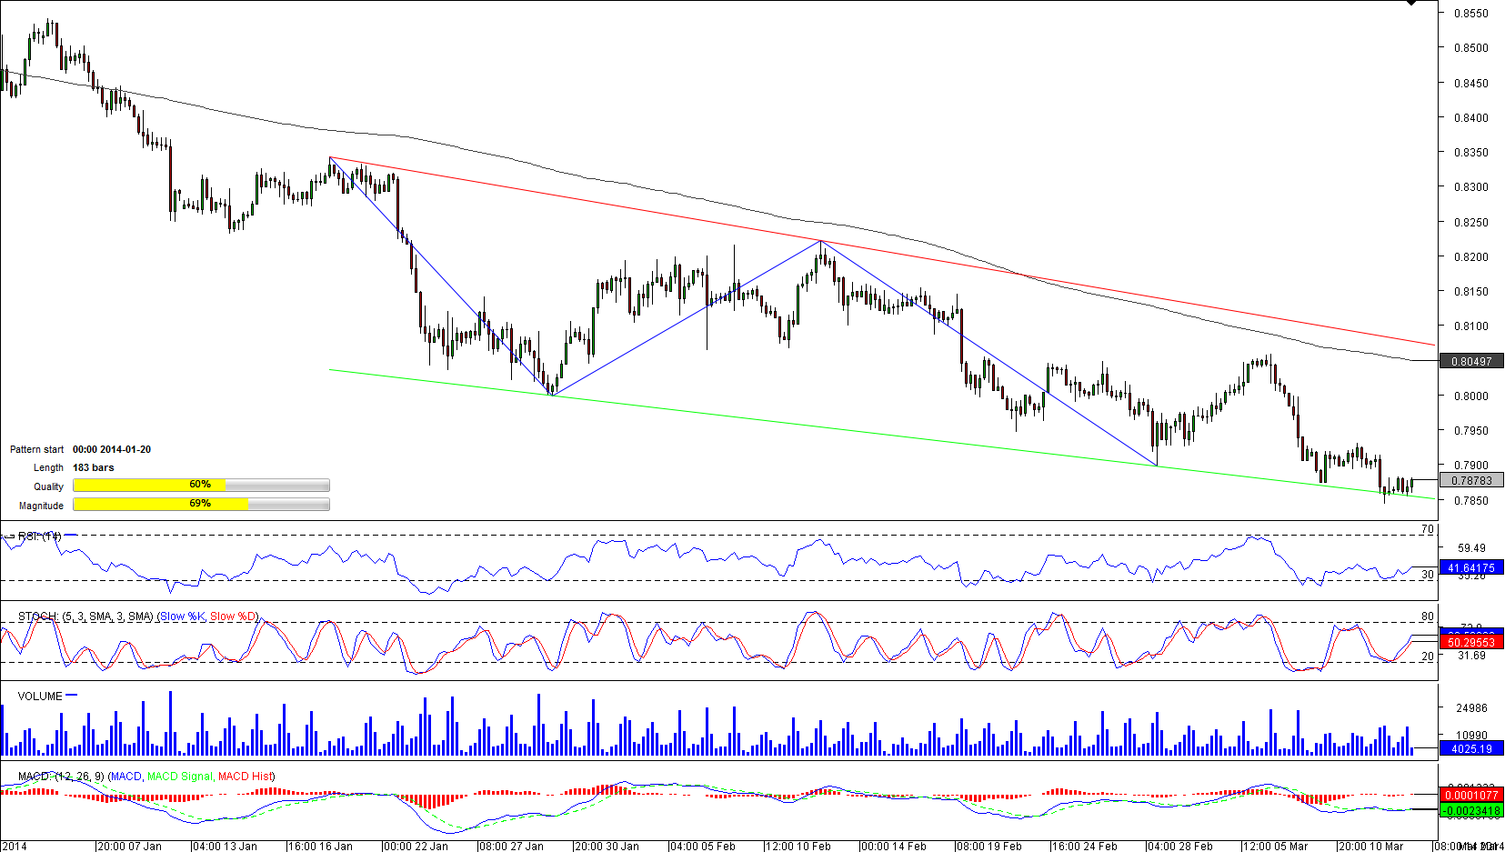Click the red MACD value label 0.0001077
Image resolution: width=1505 pixels, height=852 pixels.
(1470, 796)
